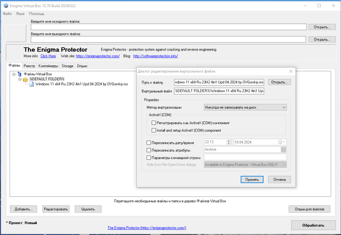Open the Язык menu
This screenshot has width=341, height=235.
(x=20, y=14)
